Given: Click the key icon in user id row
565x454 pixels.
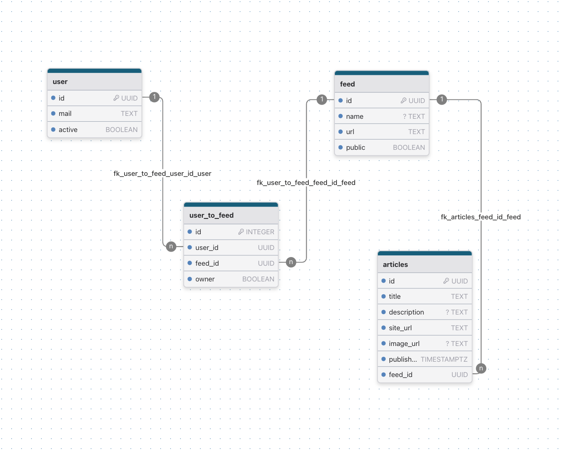Looking at the screenshot, I should [116, 98].
